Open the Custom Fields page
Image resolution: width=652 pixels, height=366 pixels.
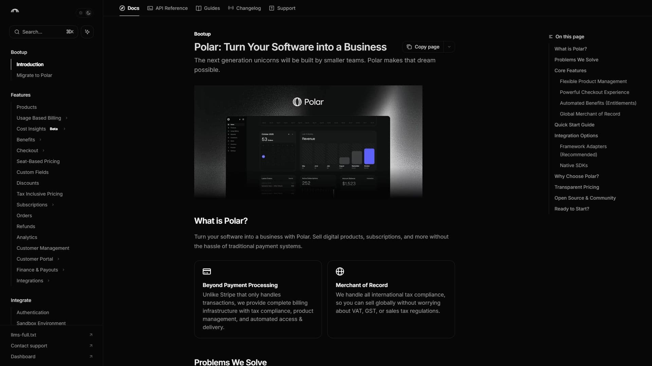coord(33,172)
